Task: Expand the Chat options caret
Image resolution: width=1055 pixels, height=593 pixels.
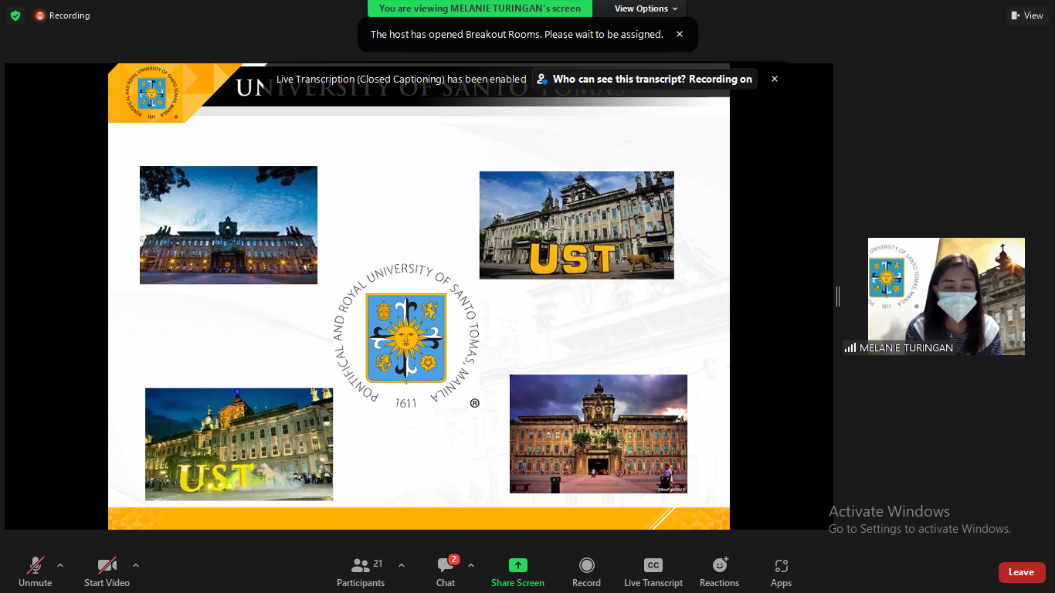Action: [471, 565]
